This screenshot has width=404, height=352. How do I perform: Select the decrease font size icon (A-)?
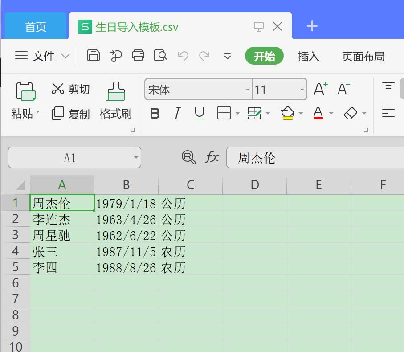point(342,89)
